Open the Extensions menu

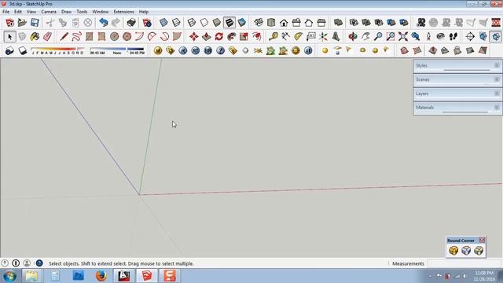point(124,12)
